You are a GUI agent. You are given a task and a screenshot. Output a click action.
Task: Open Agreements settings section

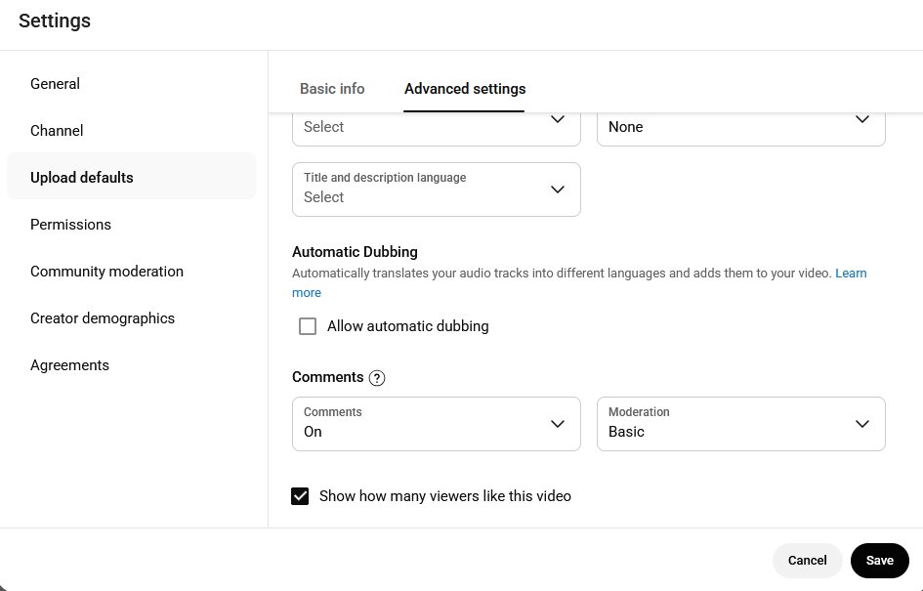[69, 365]
